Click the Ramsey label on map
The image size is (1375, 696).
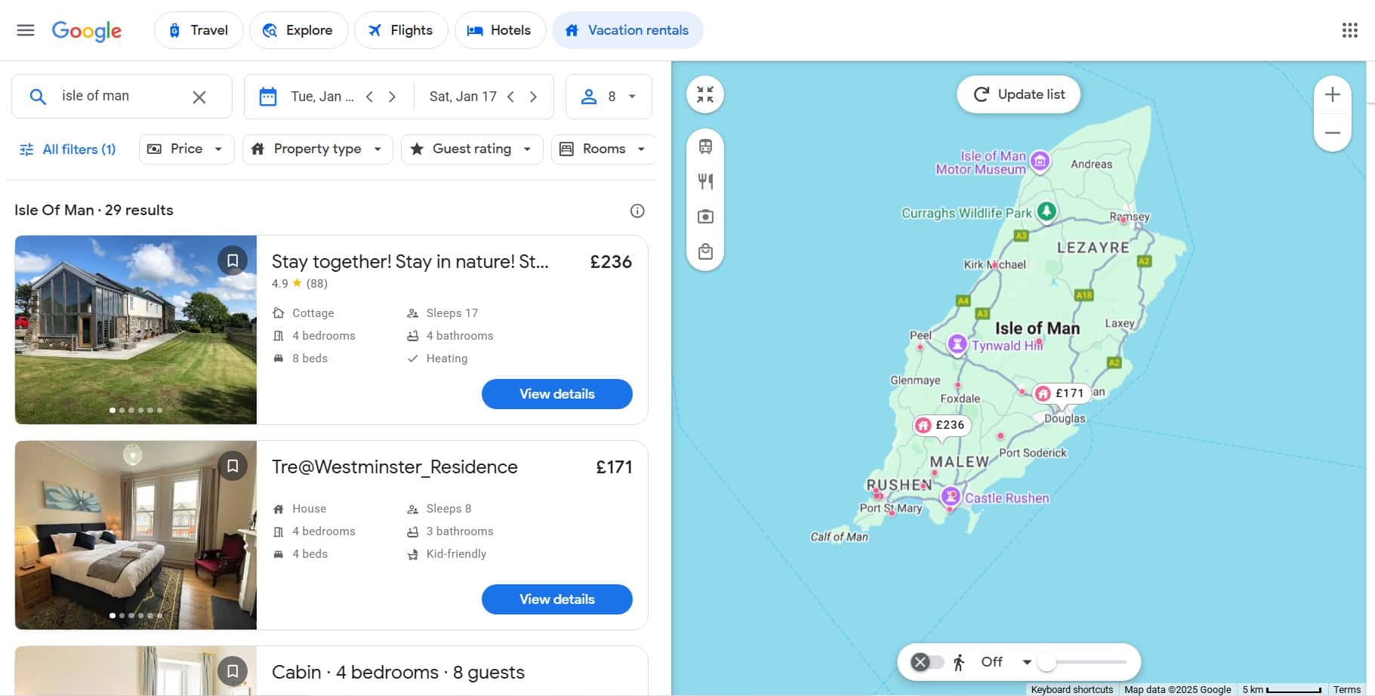[x=1130, y=217]
